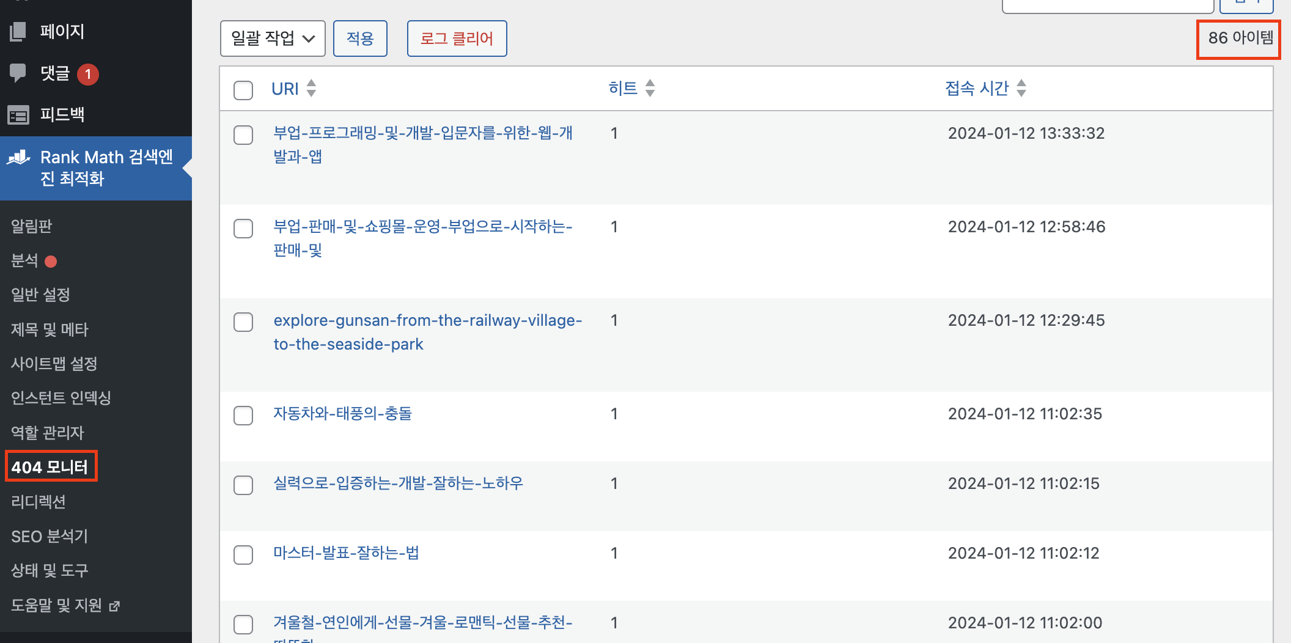Select the Rank Math SEO wave icon
Viewport: 1291px width, 643px height.
point(18,158)
